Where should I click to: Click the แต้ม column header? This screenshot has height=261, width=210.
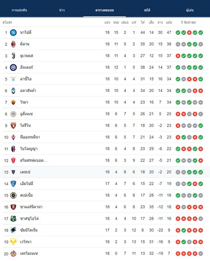(169, 22)
